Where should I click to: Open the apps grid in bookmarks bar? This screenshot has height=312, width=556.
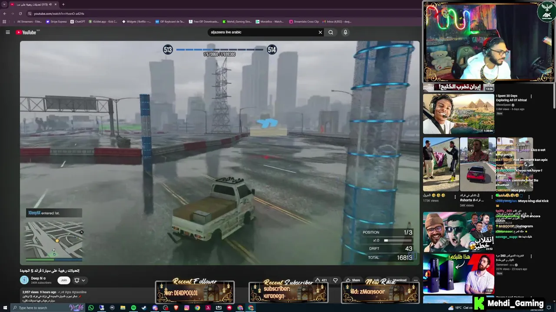4,21
